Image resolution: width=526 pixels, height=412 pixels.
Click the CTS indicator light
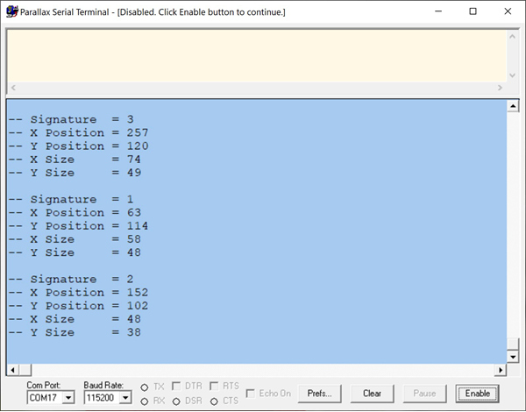(214, 401)
